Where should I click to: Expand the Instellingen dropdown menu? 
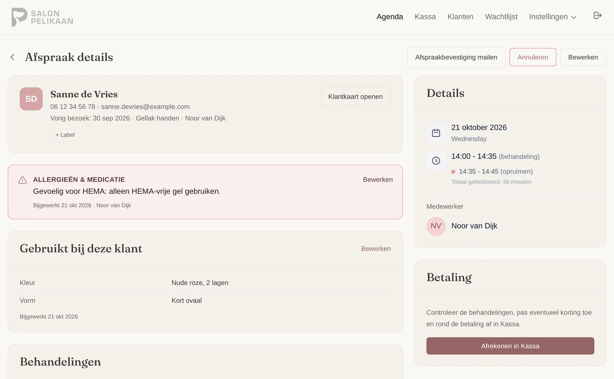pos(553,17)
